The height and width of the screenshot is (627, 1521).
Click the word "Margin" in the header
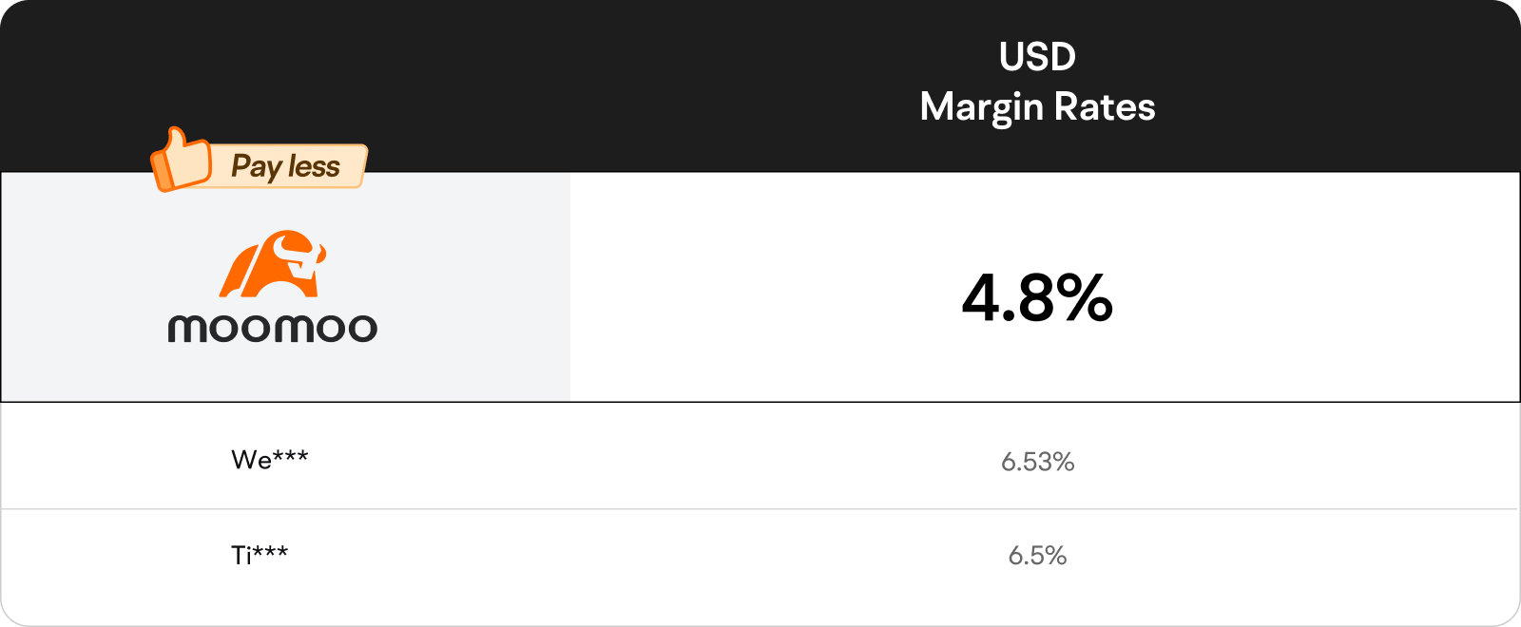(982, 108)
